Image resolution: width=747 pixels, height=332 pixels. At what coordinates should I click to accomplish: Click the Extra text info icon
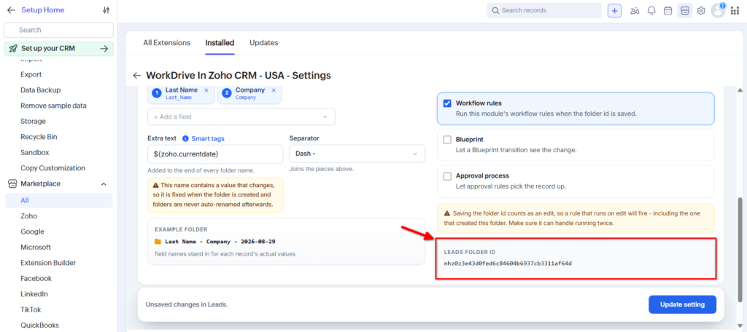(x=185, y=138)
